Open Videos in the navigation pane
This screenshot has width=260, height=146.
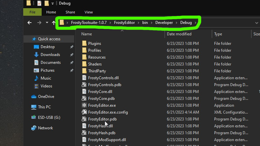(46, 86)
